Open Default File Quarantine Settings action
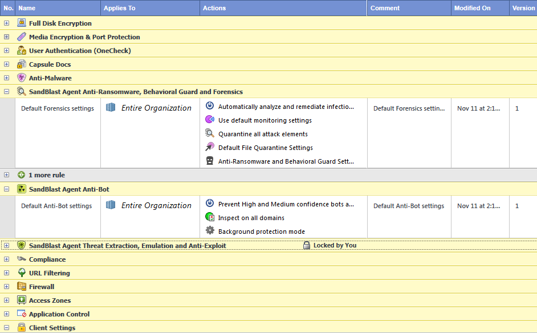Screen dimensions: 537x333 click(266, 148)
